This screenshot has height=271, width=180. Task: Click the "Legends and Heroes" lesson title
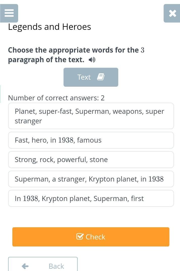(49, 27)
